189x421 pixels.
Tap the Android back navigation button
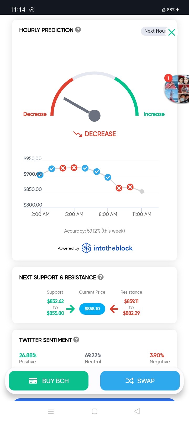137,411
